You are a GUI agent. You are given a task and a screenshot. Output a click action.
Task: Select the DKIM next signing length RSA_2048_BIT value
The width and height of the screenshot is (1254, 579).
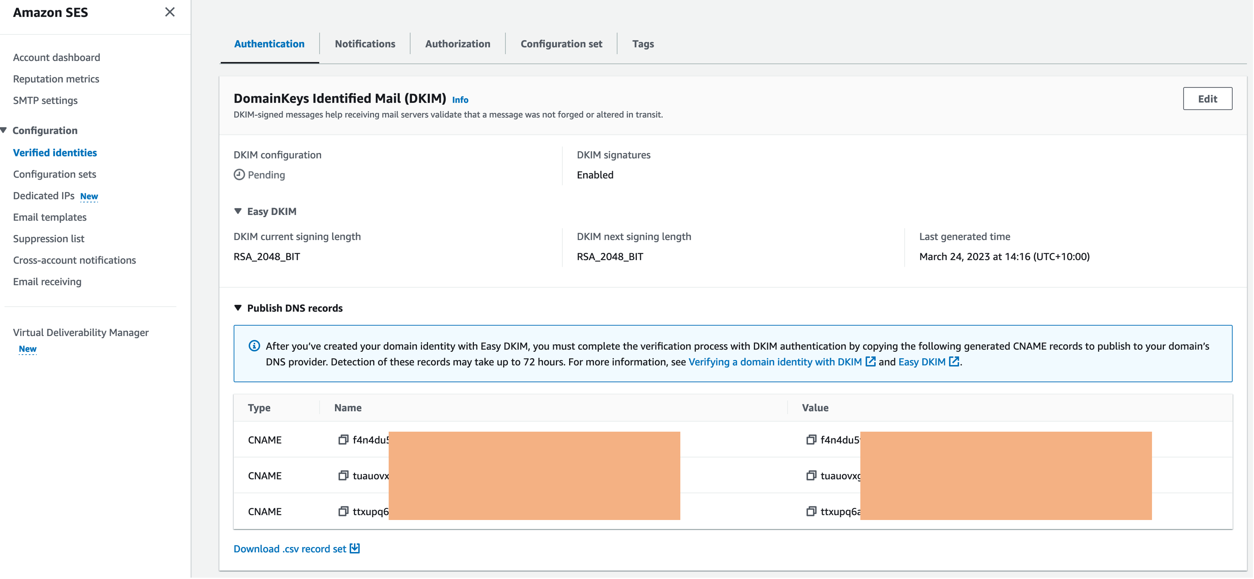[610, 257]
